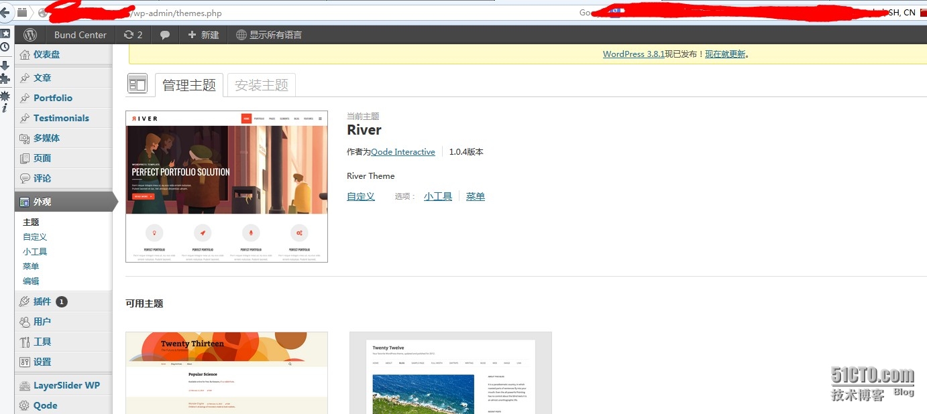Click the dashboard house icon in sidebar
The height and width of the screenshot is (414, 927).
click(x=25, y=54)
